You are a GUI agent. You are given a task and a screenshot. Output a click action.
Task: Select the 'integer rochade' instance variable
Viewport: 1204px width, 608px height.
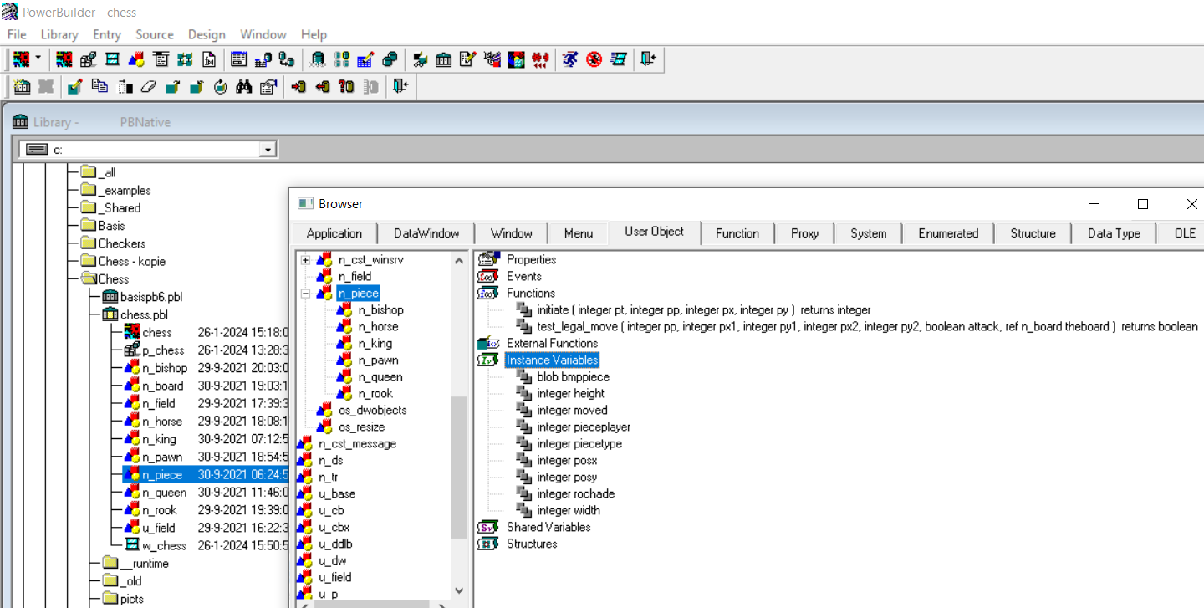[576, 493]
